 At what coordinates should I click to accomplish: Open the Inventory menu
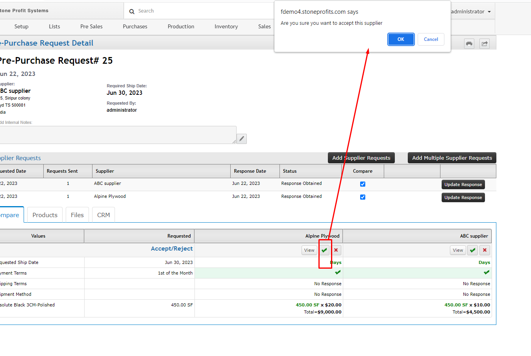point(226,26)
